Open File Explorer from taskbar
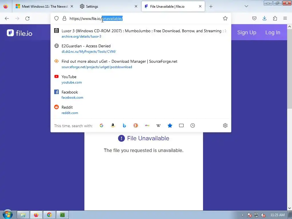 coord(23,215)
